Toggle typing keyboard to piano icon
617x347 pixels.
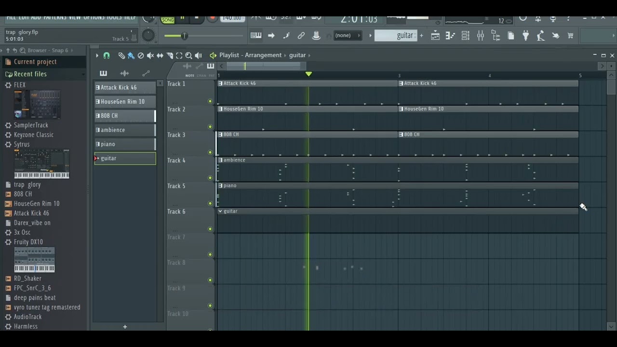256,36
